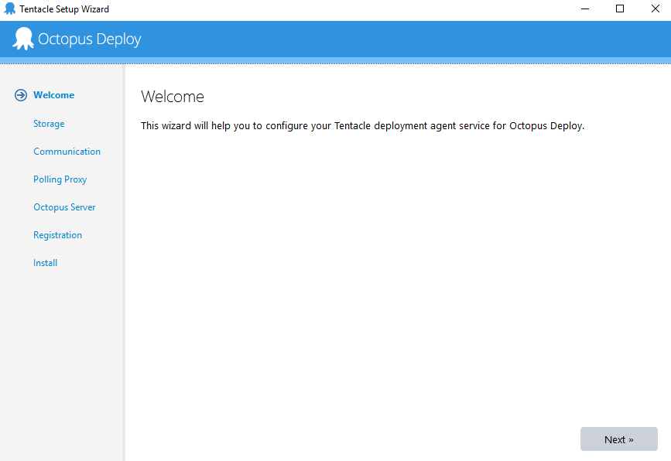Switch to the Polling Proxy step
This screenshot has height=461, width=671.
pos(60,179)
